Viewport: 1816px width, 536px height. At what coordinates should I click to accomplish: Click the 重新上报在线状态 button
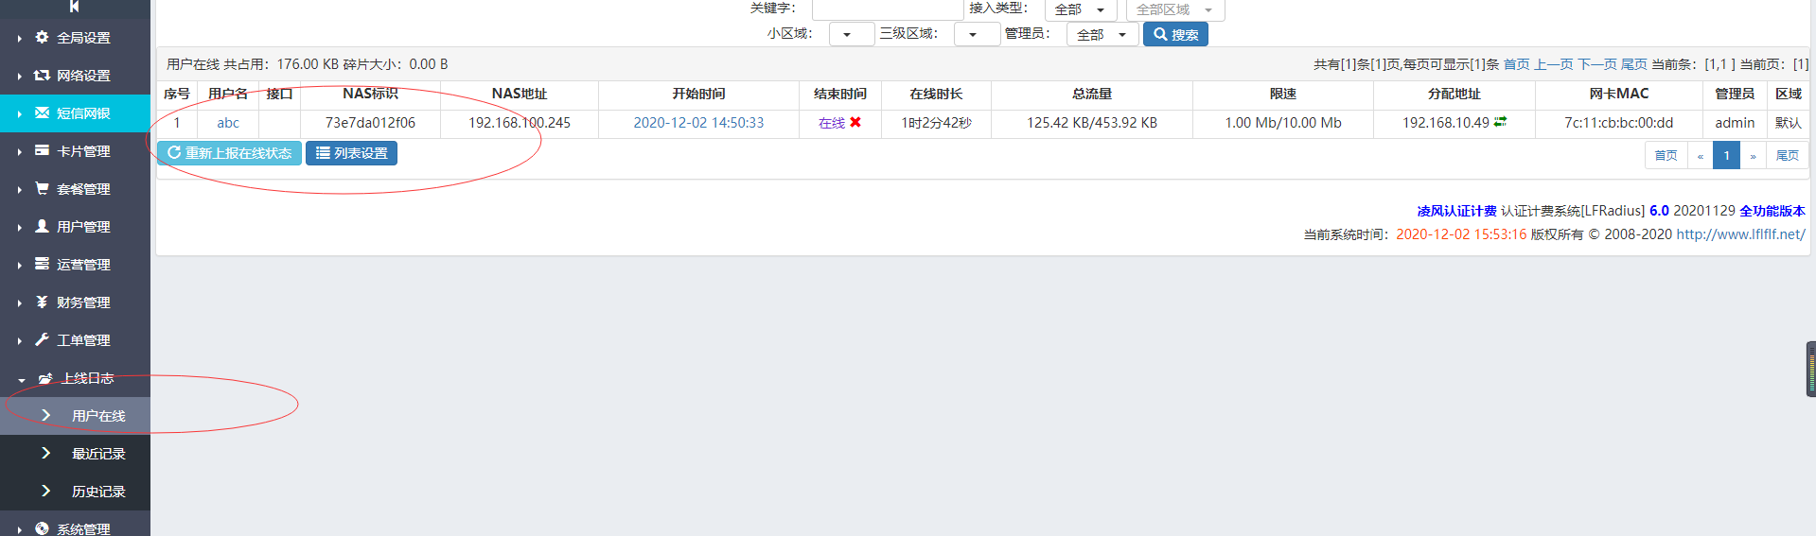[x=229, y=153]
